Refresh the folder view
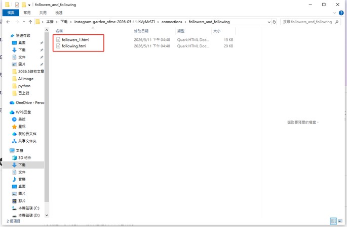 [x=274, y=22]
